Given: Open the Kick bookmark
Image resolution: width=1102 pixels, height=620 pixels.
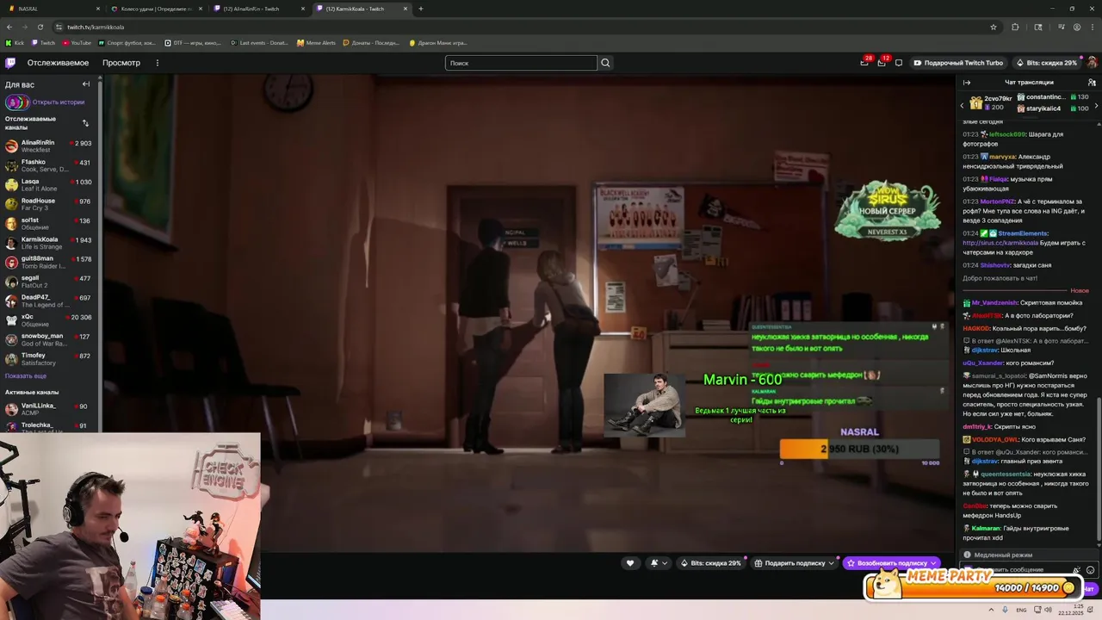Looking at the screenshot, I should 15,42.
